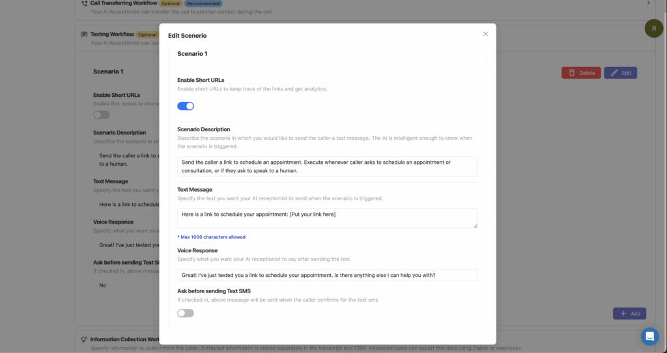This screenshot has width=667, height=353.
Task: Click the Texting Workflow heading
Action: coord(112,34)
